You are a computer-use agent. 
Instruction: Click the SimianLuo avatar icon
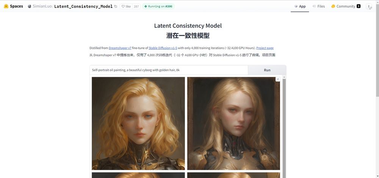30,6
